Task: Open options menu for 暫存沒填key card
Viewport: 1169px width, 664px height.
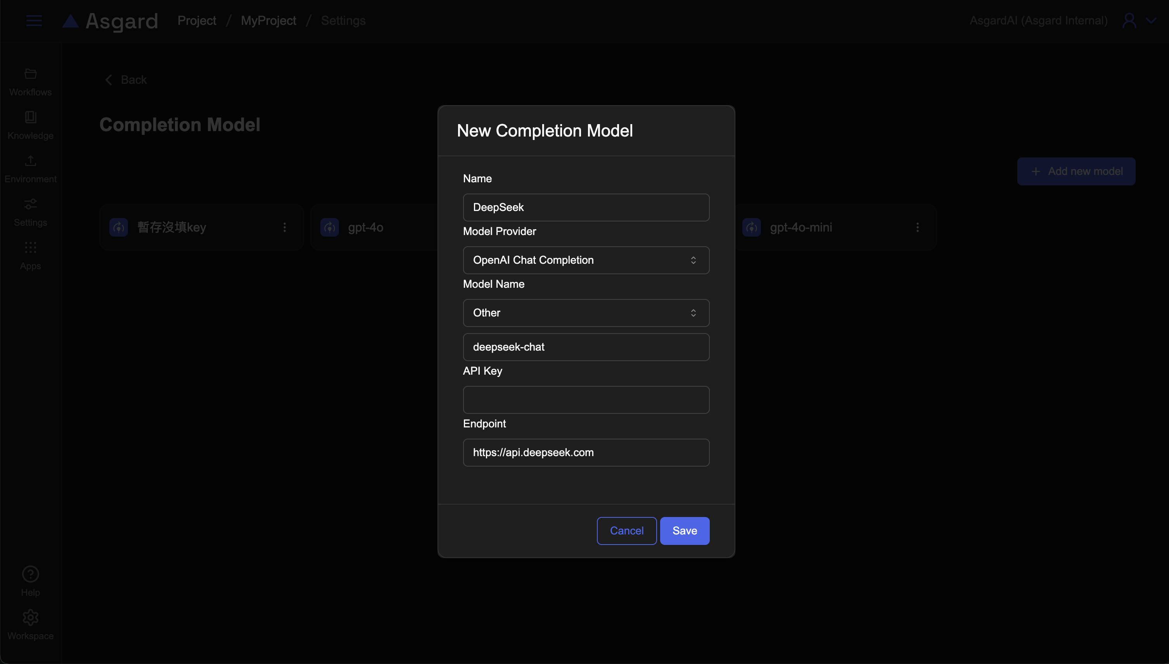Action: (285, 227)
